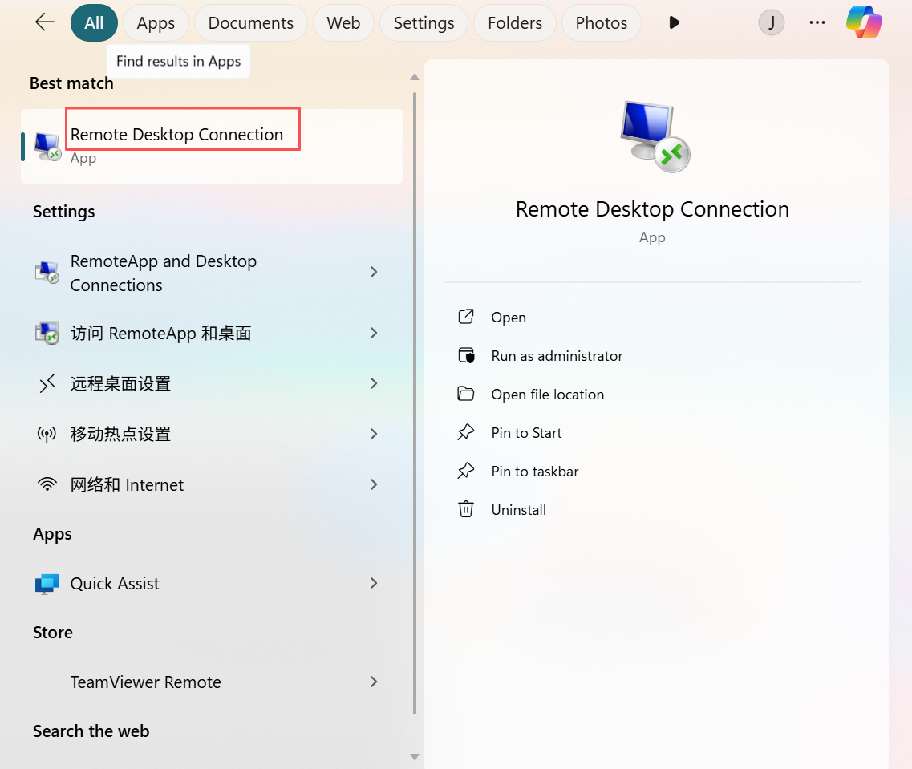The height and width of the screenshot is (769, 912).
Task: Click the scroll down arrow of results list
Action: click(415, 757)
